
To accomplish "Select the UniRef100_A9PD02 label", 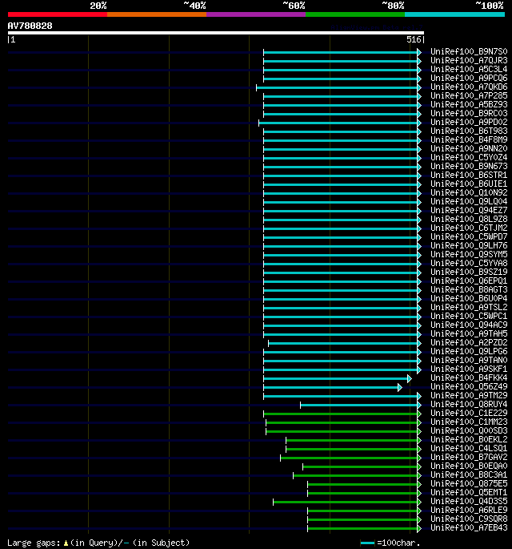I will pos(469,122).
